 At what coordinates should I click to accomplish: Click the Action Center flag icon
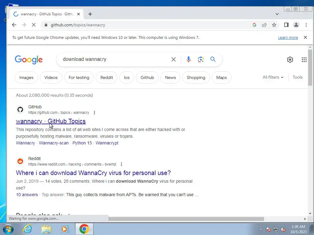pyautogui.click(x=268, y=229)
